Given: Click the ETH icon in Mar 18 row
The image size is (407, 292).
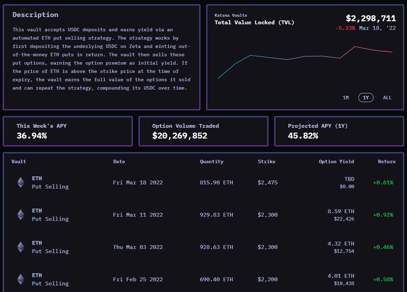Looking at the screenshot, I should (20, 182).
